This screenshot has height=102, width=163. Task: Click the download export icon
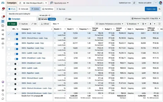pos(151,24)
